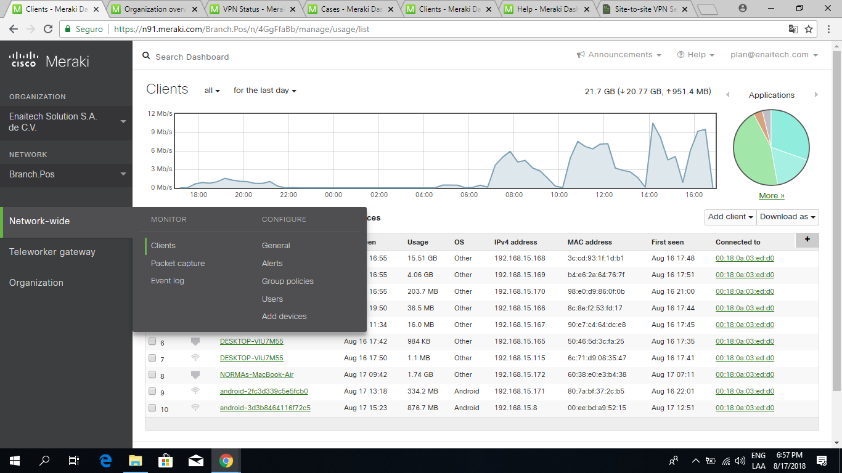The width and height of the screenshot is (842, 473).
Task: Select Alerts under Configure menu
Action: pos(272,263)
